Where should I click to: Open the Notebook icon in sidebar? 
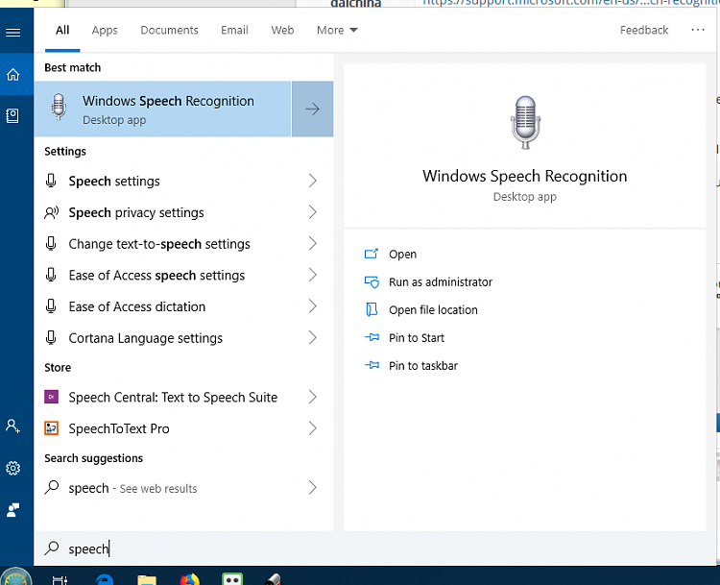tap(12, 116)
